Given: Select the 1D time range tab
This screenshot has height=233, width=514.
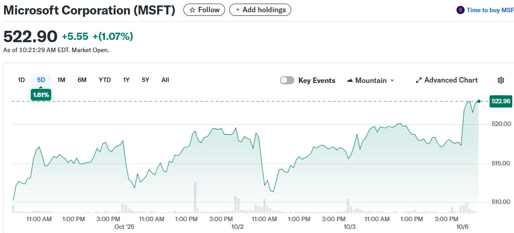Looking at the screenshot, I should [x=21, y=80].
